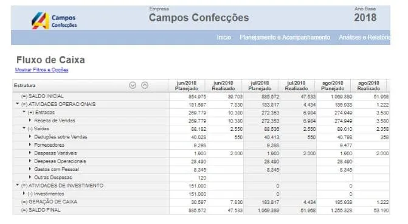Select the (=) SALDO FINAL row label

(x=41, y=210)
